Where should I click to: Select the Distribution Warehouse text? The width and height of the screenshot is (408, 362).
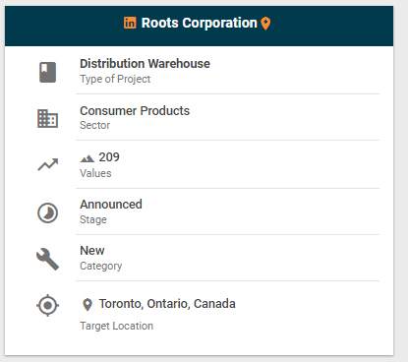coord(145,64)
